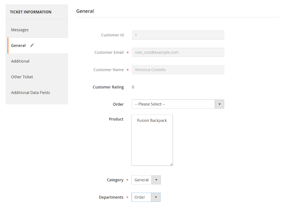Viewport: 284px width, 209px height.
Task: Expand the Departments select showing Order
Action: click(x=141, y=197)
